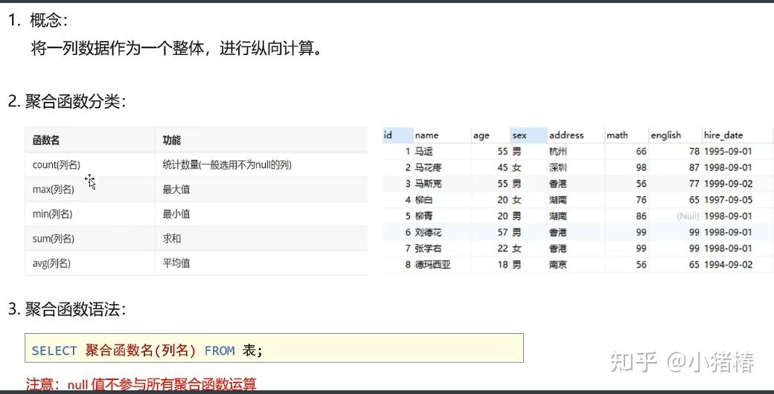Image resolution: width=774 pixels, height=394 pixels.
Task: Select the name cell '马斯克'
Action: coord(428,184)
